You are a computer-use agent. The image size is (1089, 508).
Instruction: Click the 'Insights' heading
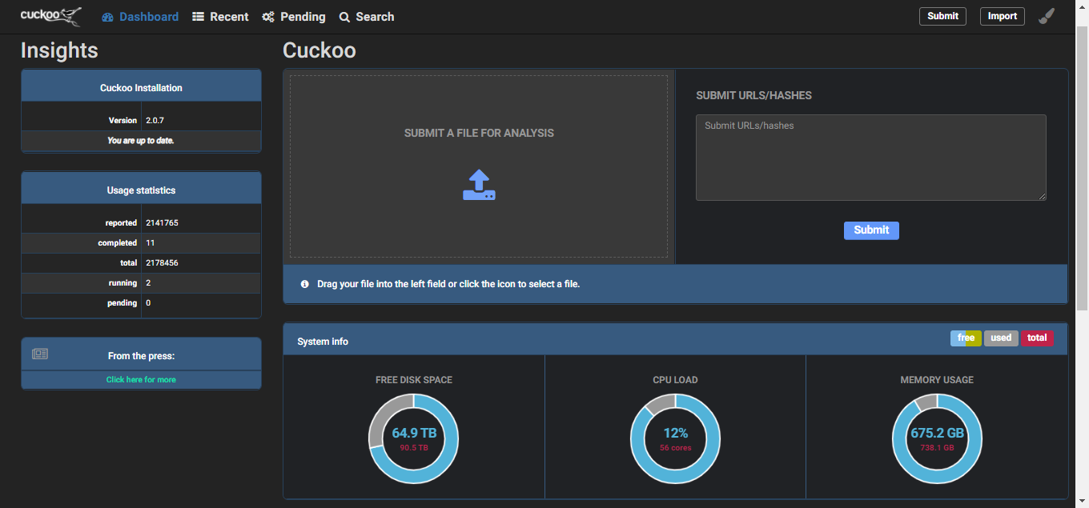pos(59,50)
